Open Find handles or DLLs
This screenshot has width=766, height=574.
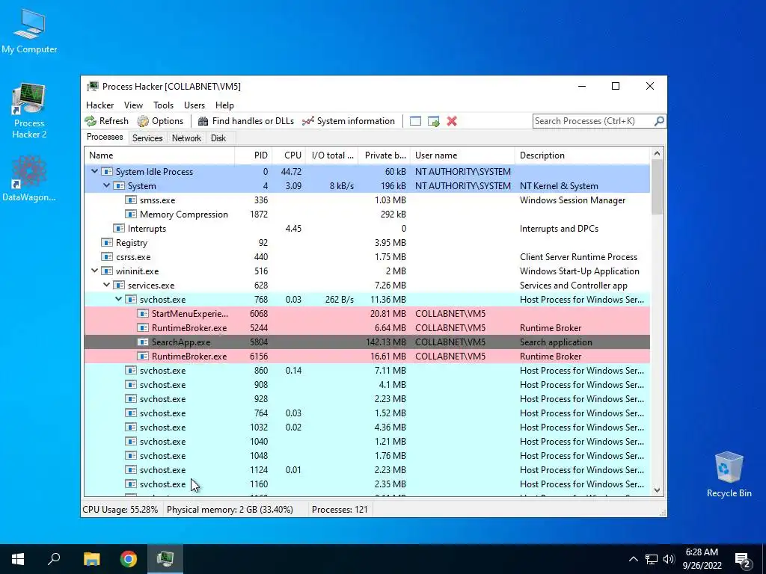click(245, 121)
